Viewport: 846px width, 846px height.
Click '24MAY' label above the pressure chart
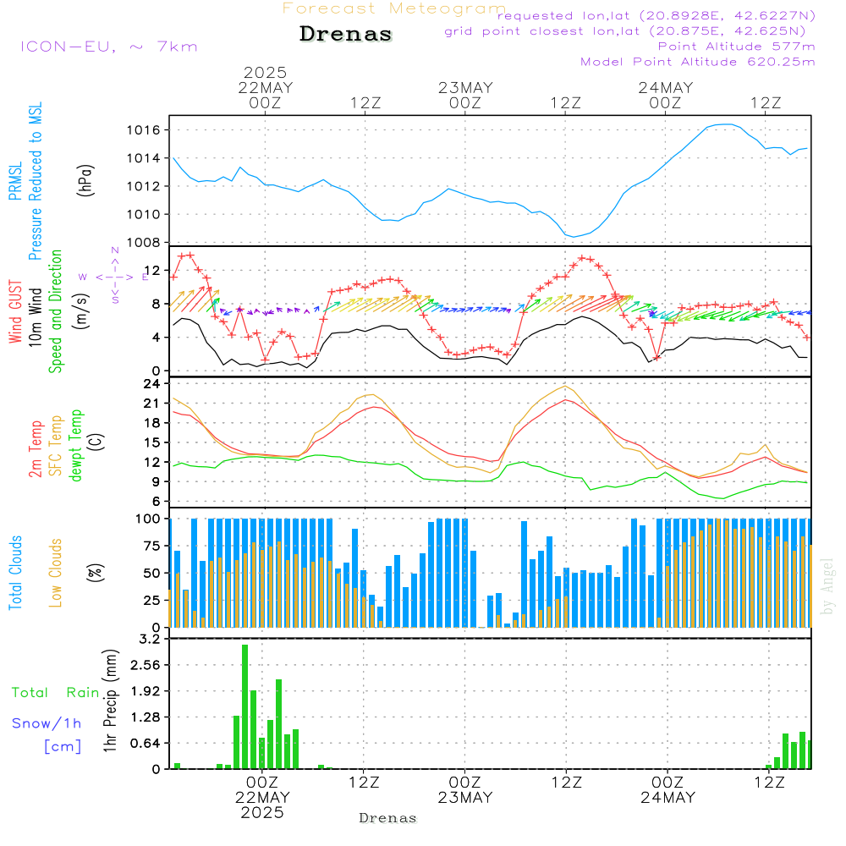point(665,87)
